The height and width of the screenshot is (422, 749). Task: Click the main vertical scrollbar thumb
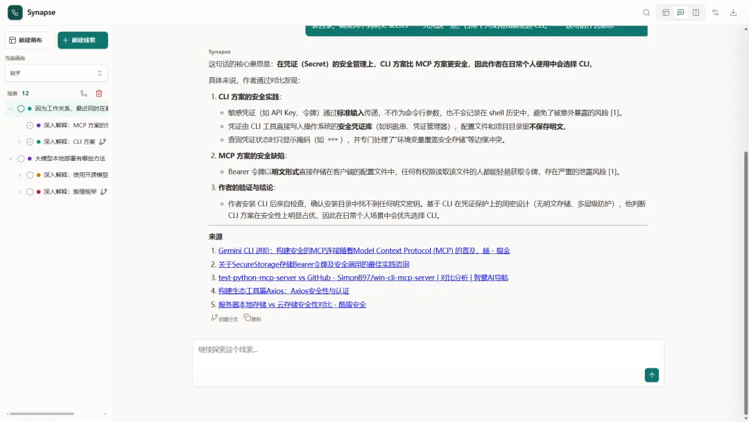pyautogui.click(x=746, y=283)
